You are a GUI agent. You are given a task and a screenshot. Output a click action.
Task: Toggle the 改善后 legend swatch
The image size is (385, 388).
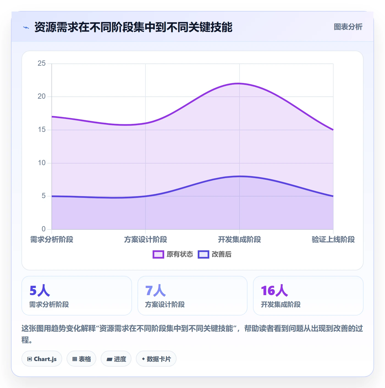203,254
